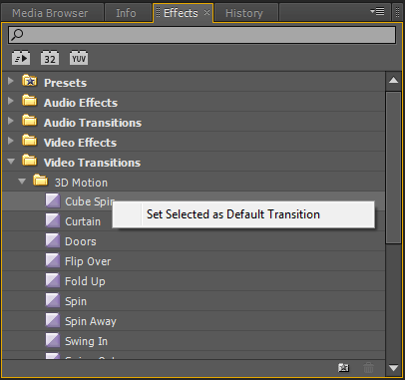Open the Effects panel flyout menu
This screenshot has width=405, height=380.
click(377, 11)
